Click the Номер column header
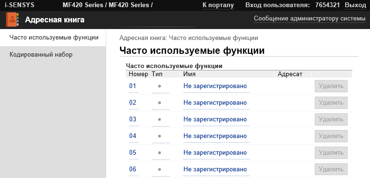Image resolution: width=370 pixels, height=178 pixels. [x=138, y=74]
